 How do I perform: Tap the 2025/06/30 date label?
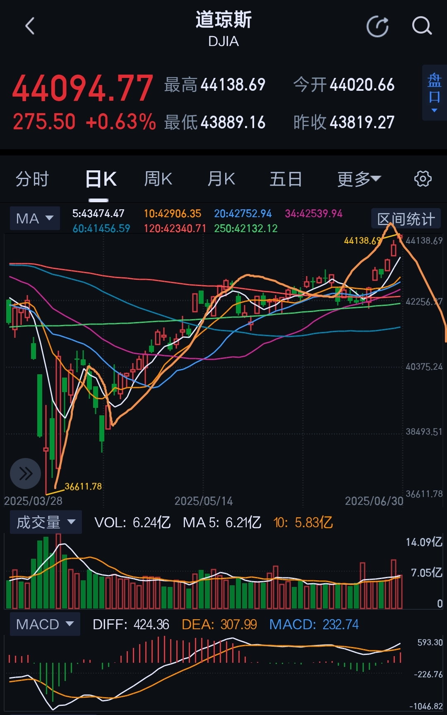click(374, 501)
